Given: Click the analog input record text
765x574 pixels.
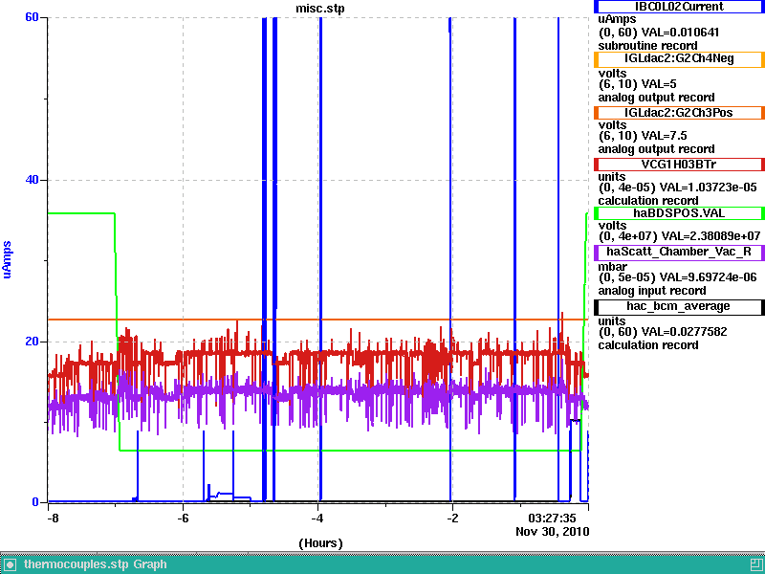Looking at the screenshot, I should (x=652, y=291).
